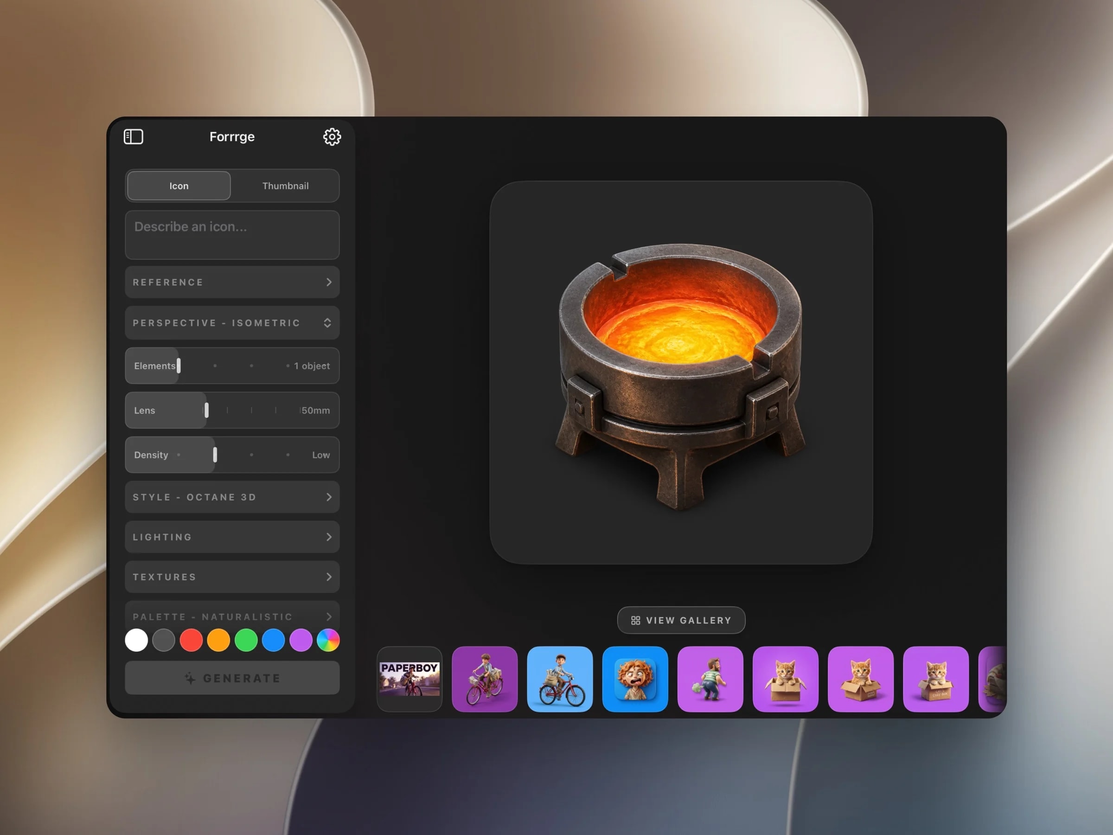The width and height of the screenshot is (1113, 835).
Task: Switch to the Icon tab
Action: point(179,186)
